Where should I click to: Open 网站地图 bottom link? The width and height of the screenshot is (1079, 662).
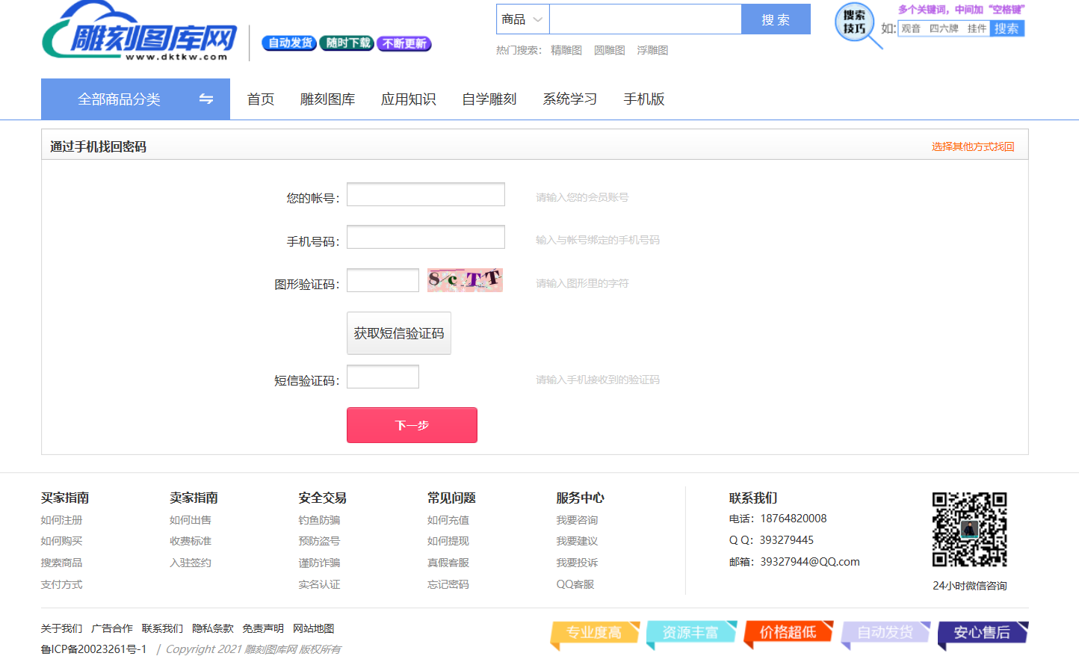click(314, 628)
